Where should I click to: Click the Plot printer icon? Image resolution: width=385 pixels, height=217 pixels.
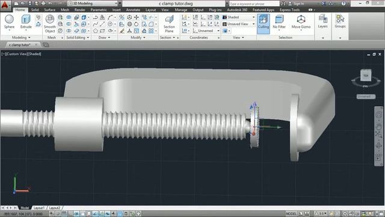(43, 4)
